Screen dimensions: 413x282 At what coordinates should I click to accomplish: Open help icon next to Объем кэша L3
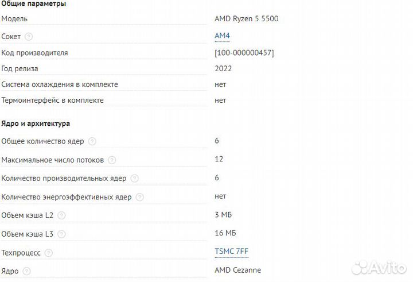61,234
